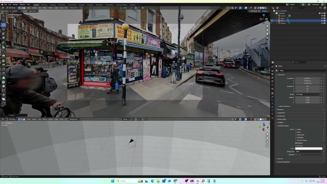Viewport: 327px width, 184px height.
Task: Expand the Delta Transform section
Action: pos(284,106)
